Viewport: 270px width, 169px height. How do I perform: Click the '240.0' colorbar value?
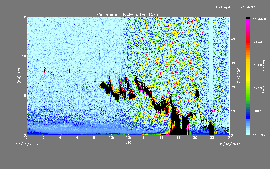(x=258, y=42)
